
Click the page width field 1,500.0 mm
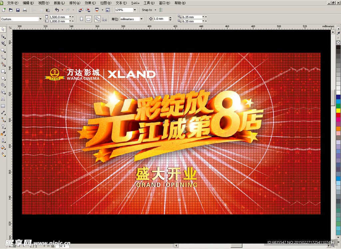coord(59,17)
